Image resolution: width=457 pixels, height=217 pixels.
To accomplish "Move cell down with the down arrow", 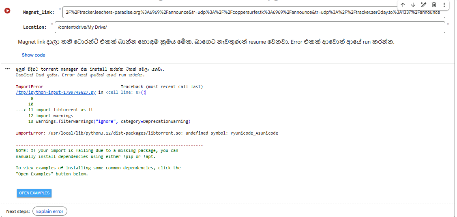I will tap(413, 5).
